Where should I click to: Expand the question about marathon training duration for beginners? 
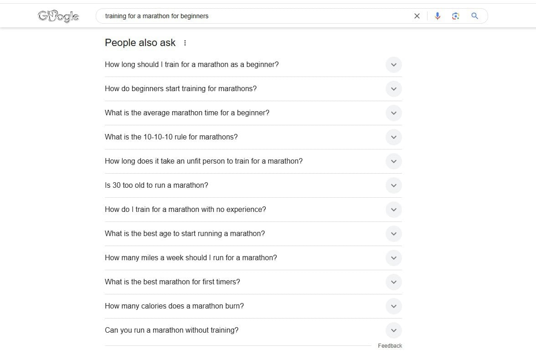tap(393, 64)
